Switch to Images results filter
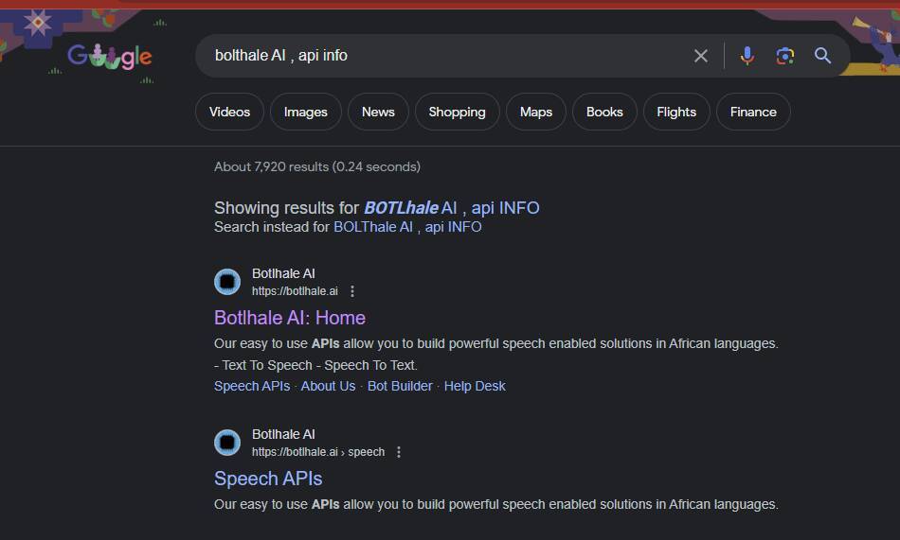The image size is (900, 540). pos(306,112)
